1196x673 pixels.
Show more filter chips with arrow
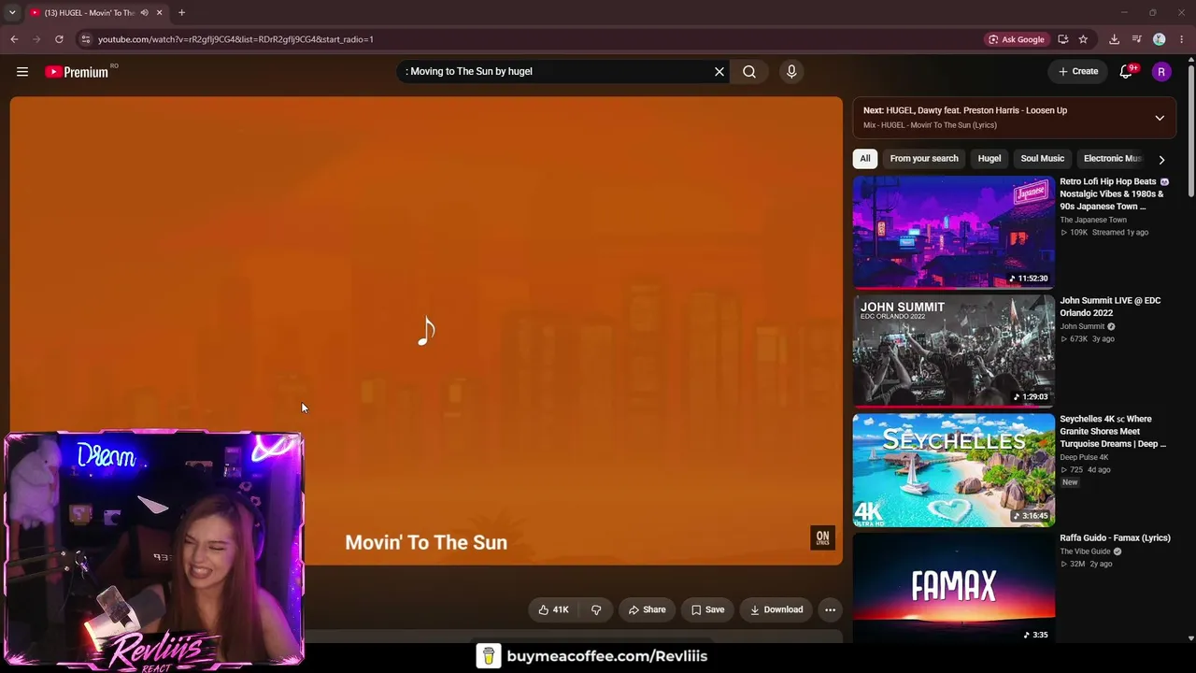click(1161, 160)
